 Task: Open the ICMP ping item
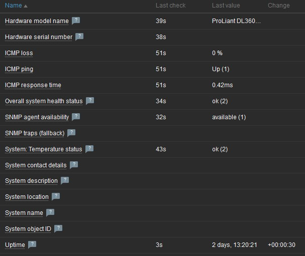pyautogui.click(x=19, y=69)
